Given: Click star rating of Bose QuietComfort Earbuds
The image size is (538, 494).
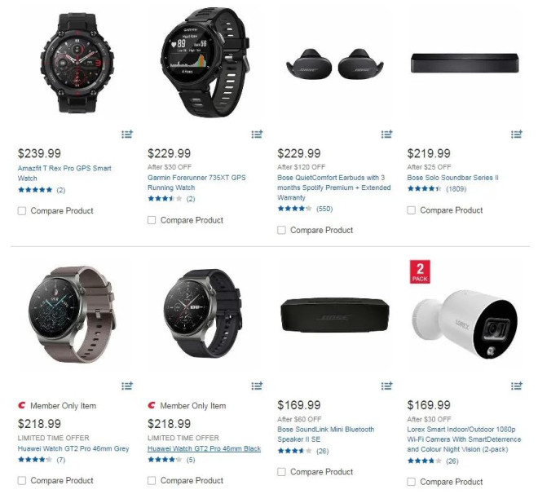Looking at the screenshot, I should (295, 209).
